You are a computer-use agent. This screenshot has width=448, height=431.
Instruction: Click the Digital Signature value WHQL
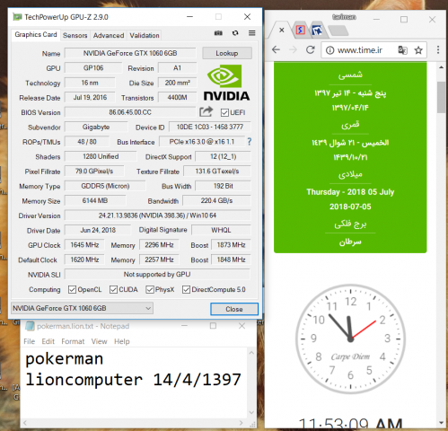(x=221, y=230)
